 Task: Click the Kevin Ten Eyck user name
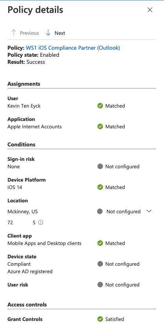pos(24,106)
